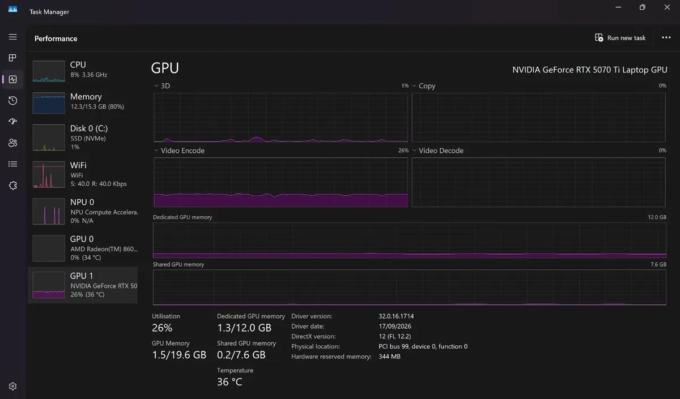Click the Memory mini graph thumbnail

(49, 103)
